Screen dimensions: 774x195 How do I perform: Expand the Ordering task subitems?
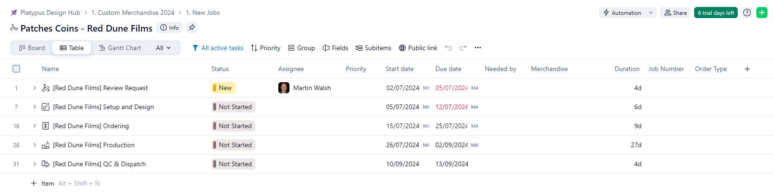tap(34, 126)
